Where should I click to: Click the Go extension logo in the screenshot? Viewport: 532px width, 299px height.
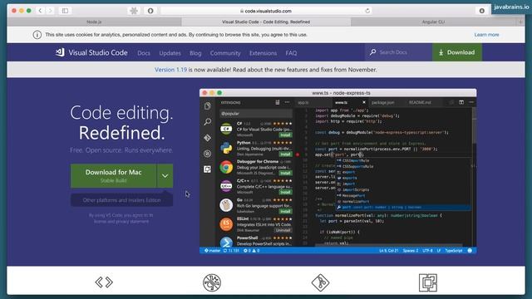pyautogui.click(x=226, y=205)
